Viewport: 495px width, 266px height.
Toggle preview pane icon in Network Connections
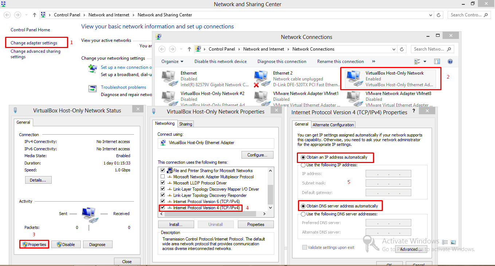pyautogui.click(x=437, y=61)
